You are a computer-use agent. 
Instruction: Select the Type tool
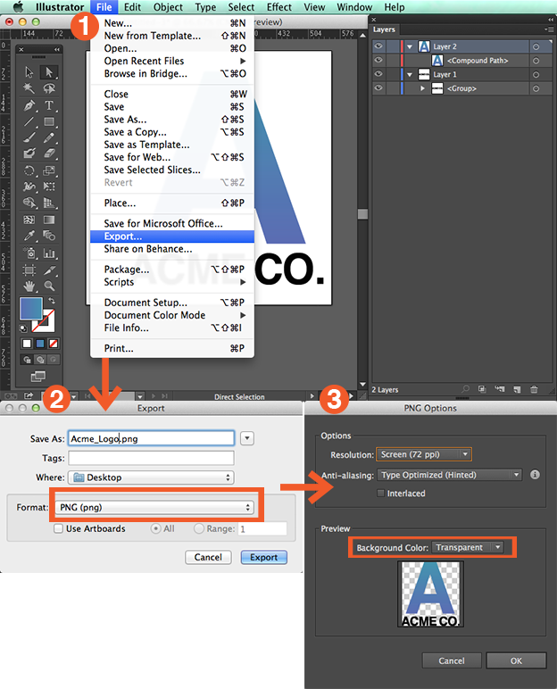49,105
